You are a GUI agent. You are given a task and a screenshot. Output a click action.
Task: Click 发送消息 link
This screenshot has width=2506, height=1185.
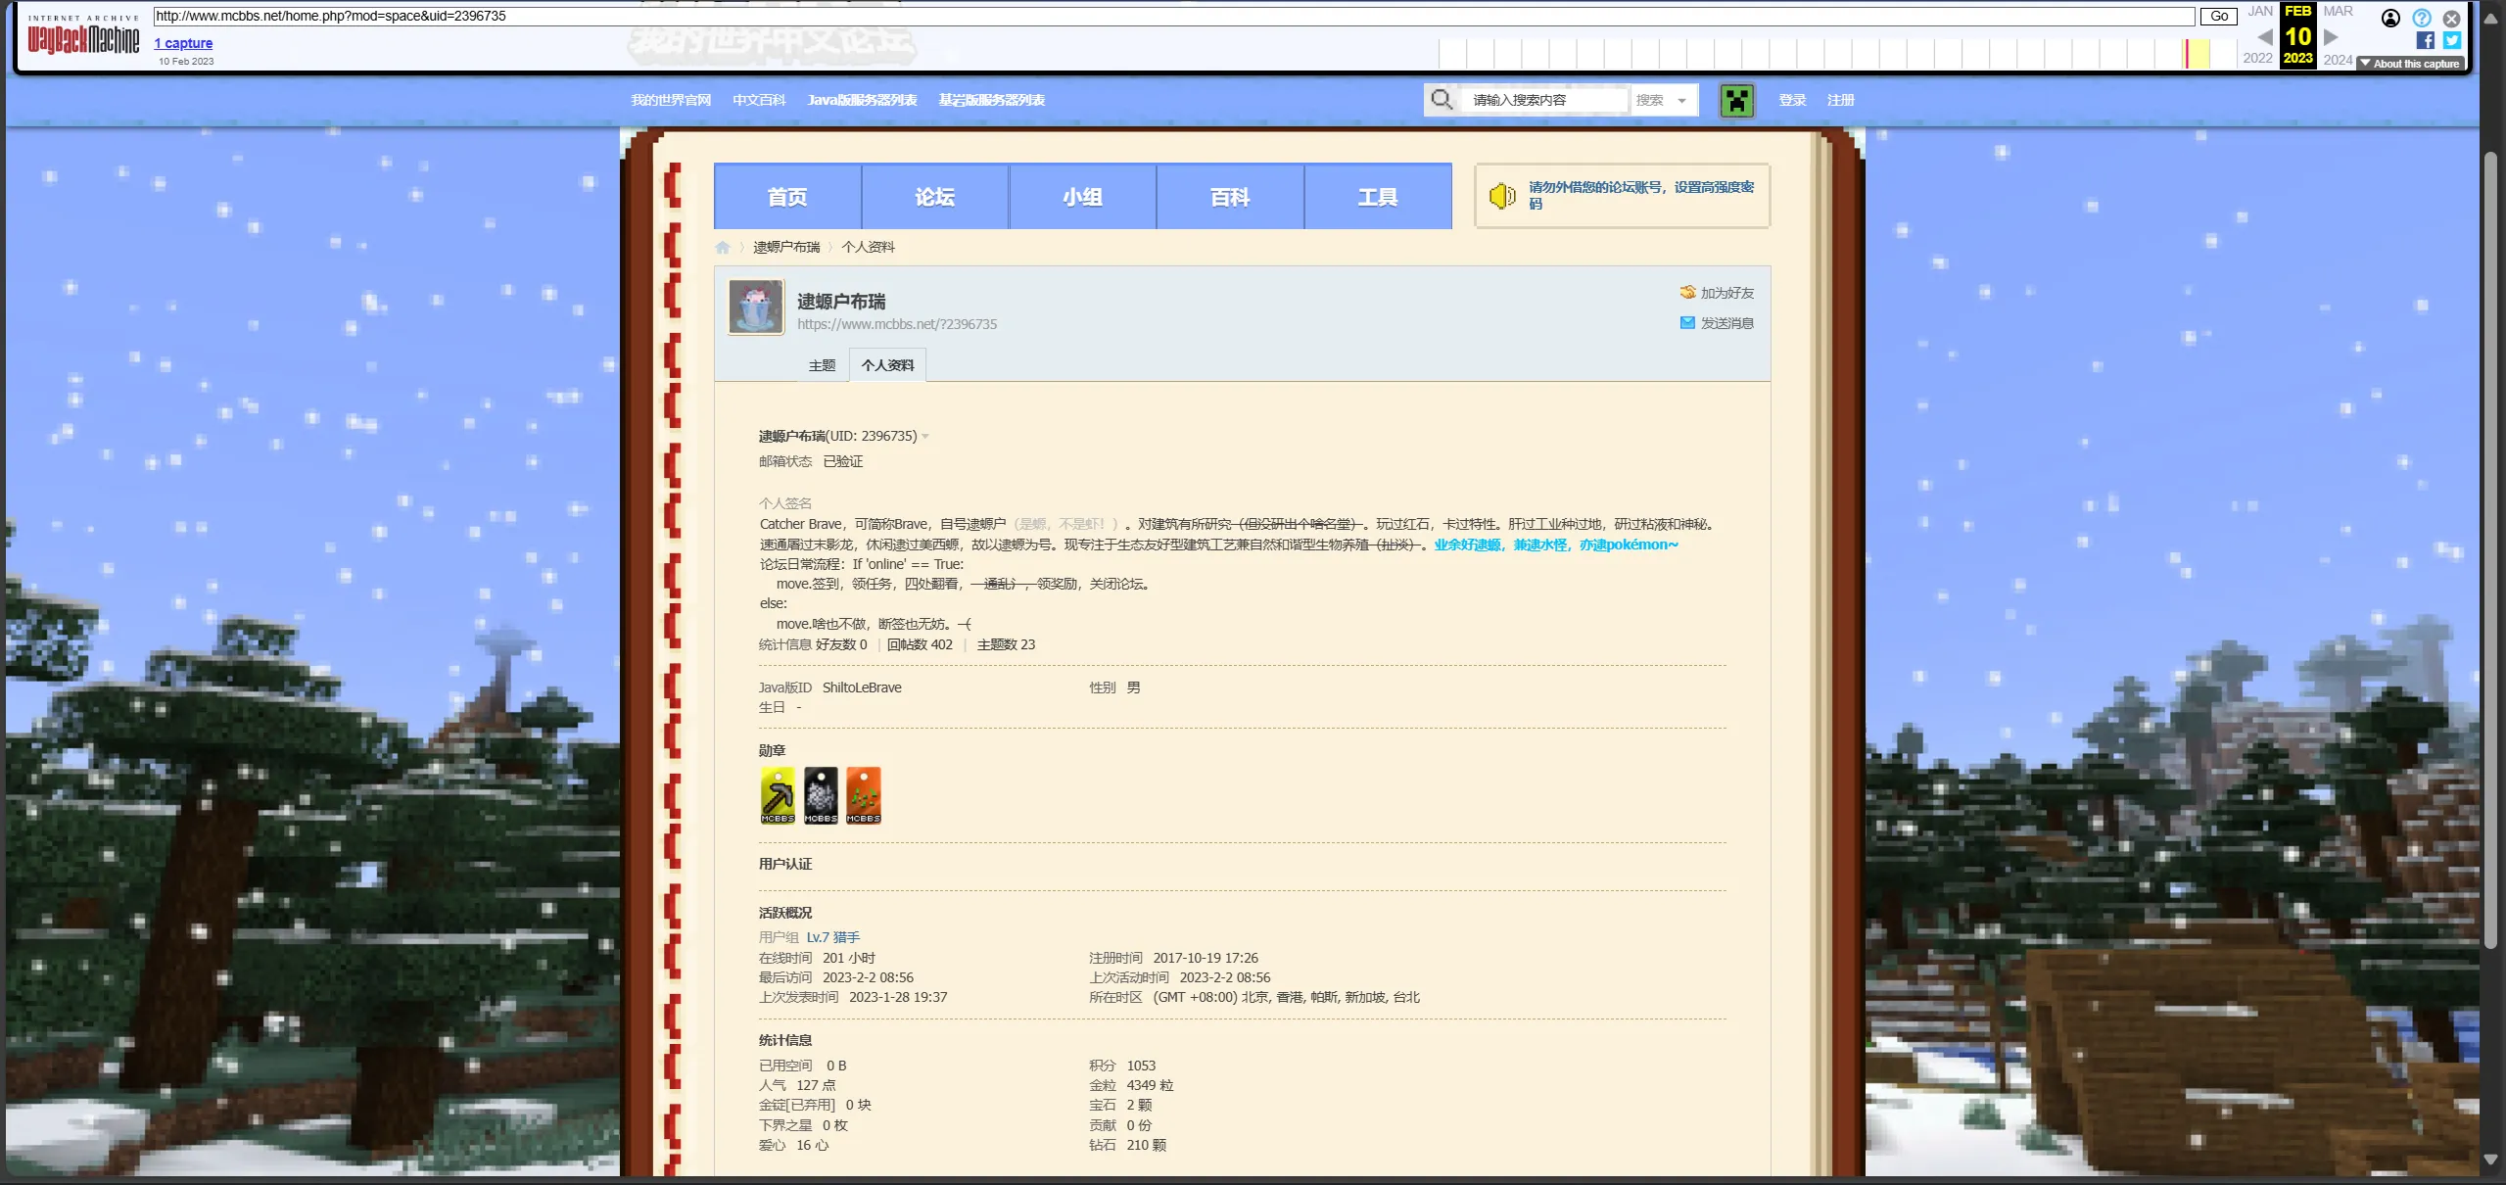tap(1727, 323)
